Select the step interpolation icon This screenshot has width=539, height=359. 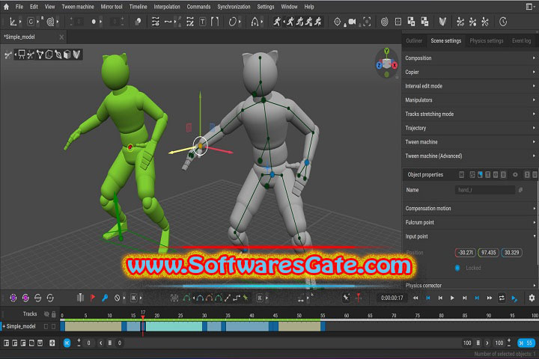click(x=236, y=298)
